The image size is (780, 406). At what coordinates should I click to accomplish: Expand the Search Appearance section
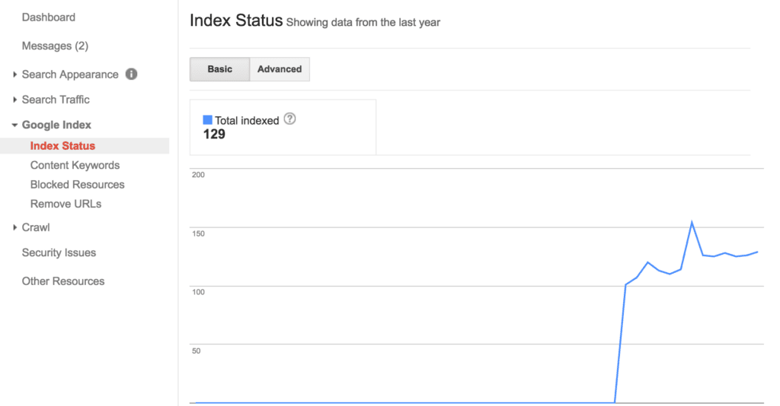coord(69,75)
